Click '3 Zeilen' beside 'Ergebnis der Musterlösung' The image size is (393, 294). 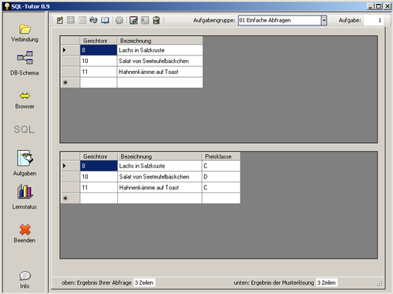[x=327, y=282]
